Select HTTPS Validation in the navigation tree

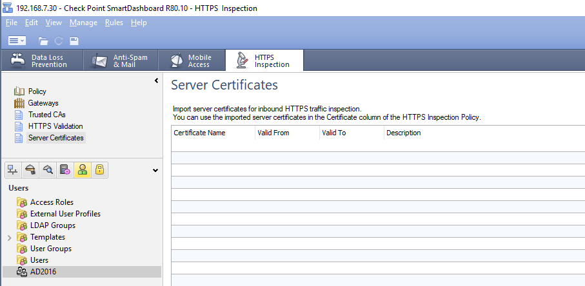tap(55, 126)
